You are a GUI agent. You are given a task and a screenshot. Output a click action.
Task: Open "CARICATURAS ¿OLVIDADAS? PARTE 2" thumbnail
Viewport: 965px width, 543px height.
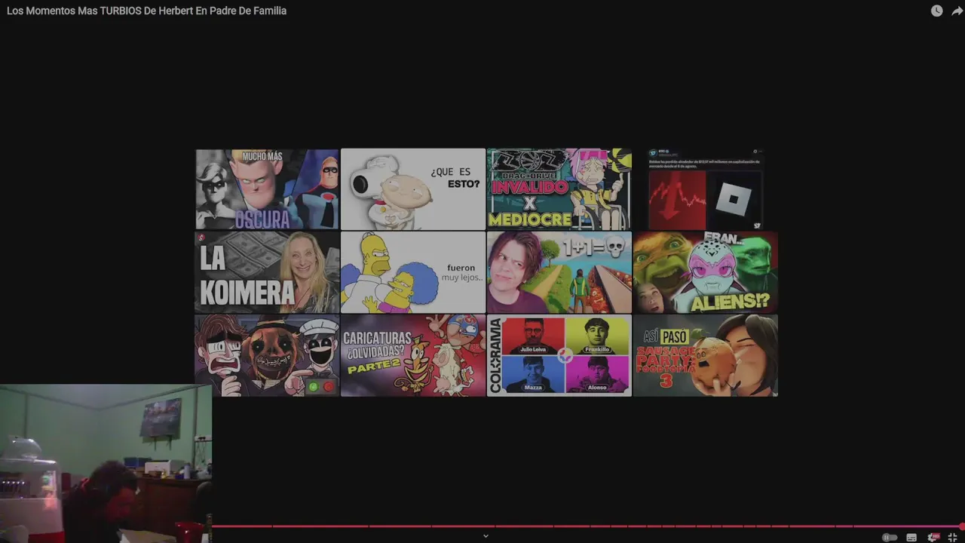413,355
